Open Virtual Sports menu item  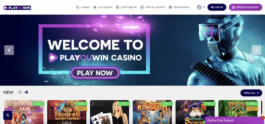pyautogui.click(x=153, y=7)
